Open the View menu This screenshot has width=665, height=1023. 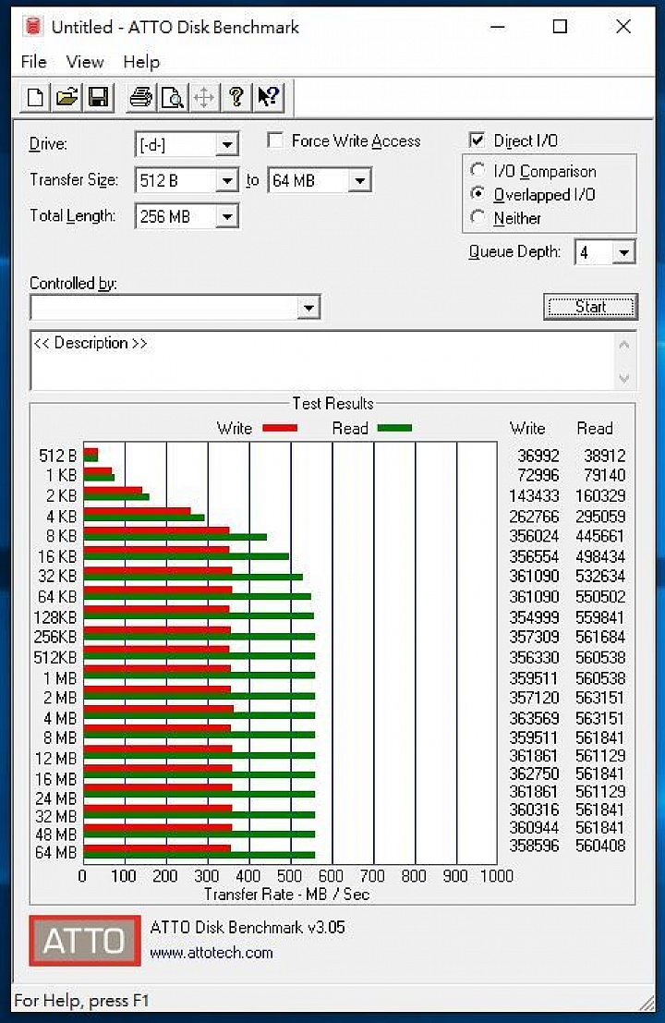pyautogui.click(x=85, y=62)
